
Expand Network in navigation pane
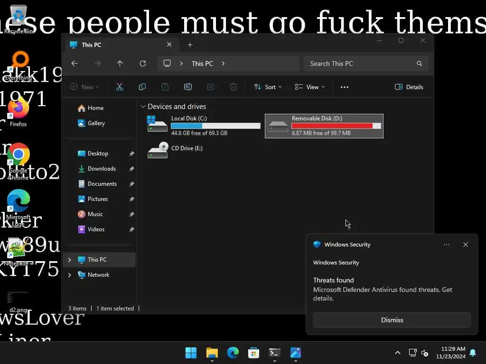[70, 275]
